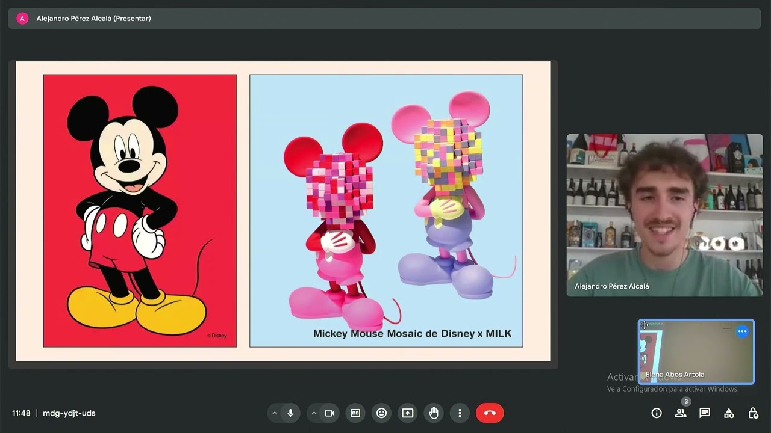Click the presented Mickey Mouse slide
Viewport: 771px width, 433px height.
[x=283, y=211]
